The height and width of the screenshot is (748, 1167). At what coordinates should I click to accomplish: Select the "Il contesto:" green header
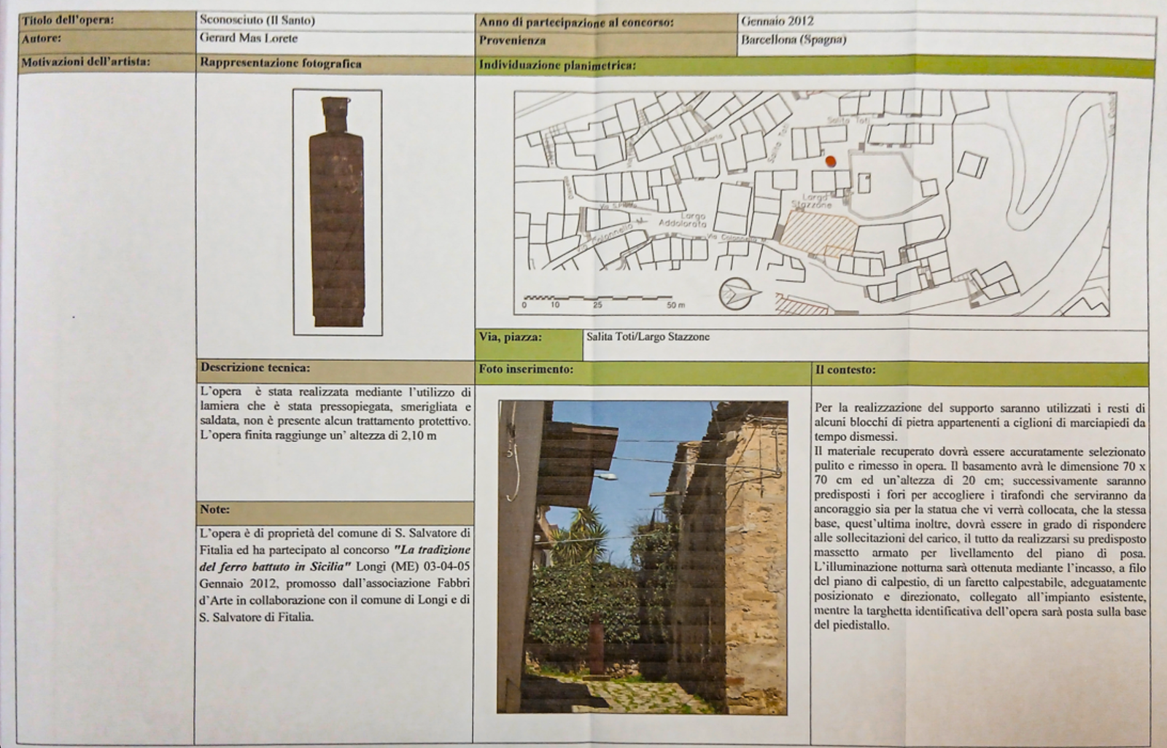[x=846, y=370]
